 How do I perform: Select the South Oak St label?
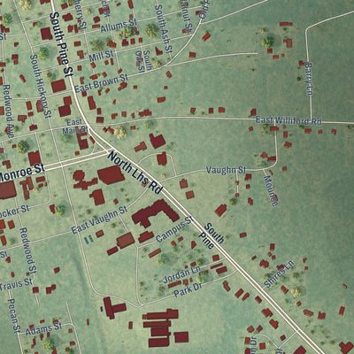tap(143, 61)
